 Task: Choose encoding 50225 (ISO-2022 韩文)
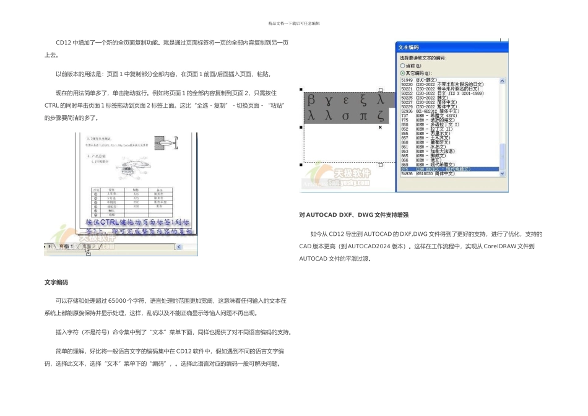coord(449,98)
